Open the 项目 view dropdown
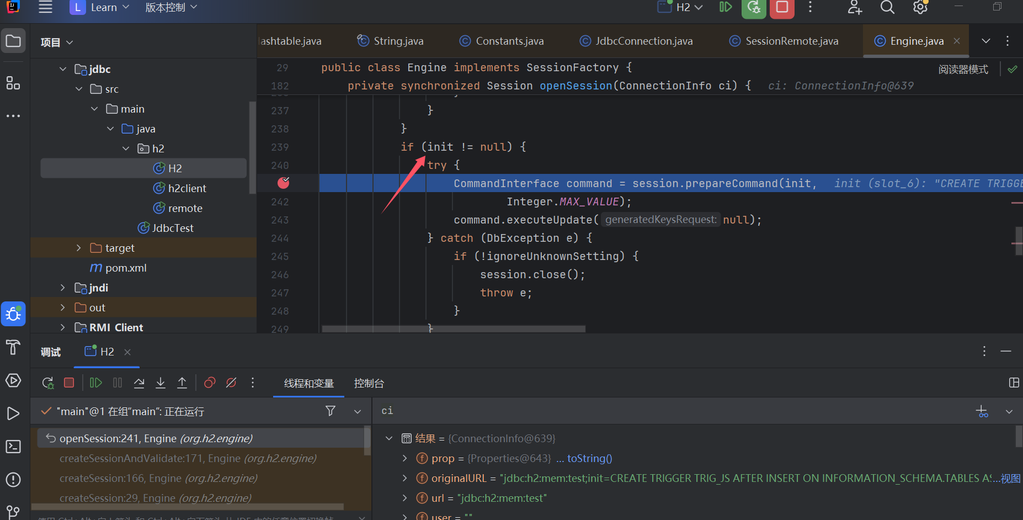1023x520 pixels. click(x=57, y=43)
